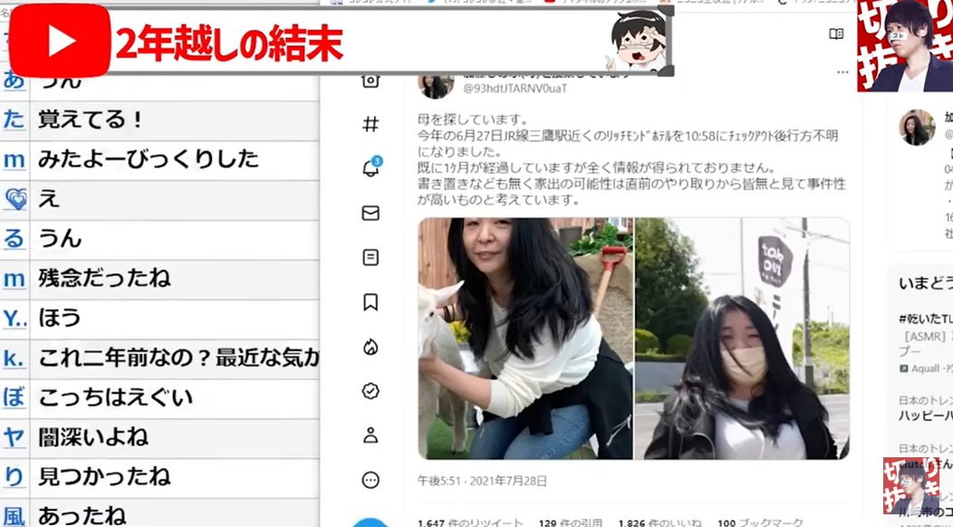Select chat comment こっちはえぐい
The image size is (953, 527).
(x=115, y=398)
